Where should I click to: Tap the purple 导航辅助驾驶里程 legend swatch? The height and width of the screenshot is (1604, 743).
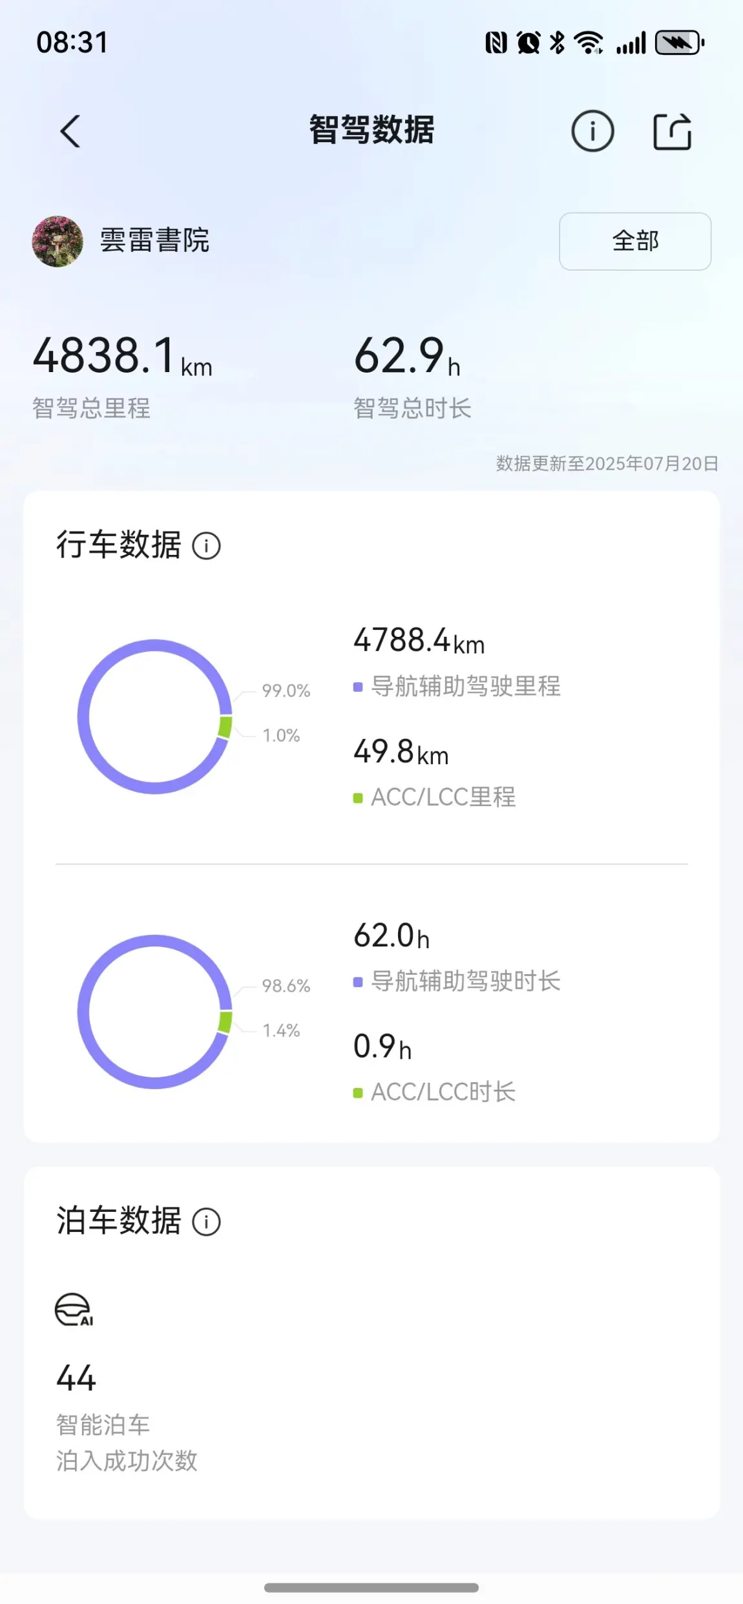click(358, 687)
